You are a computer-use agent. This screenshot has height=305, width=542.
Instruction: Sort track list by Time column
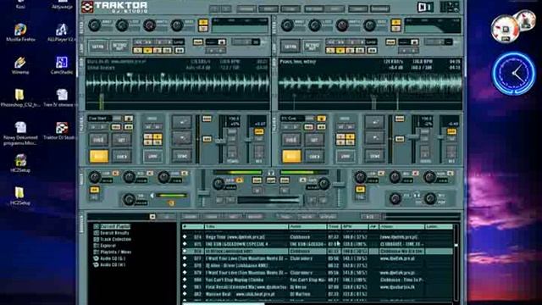click(x=334, y=227)
